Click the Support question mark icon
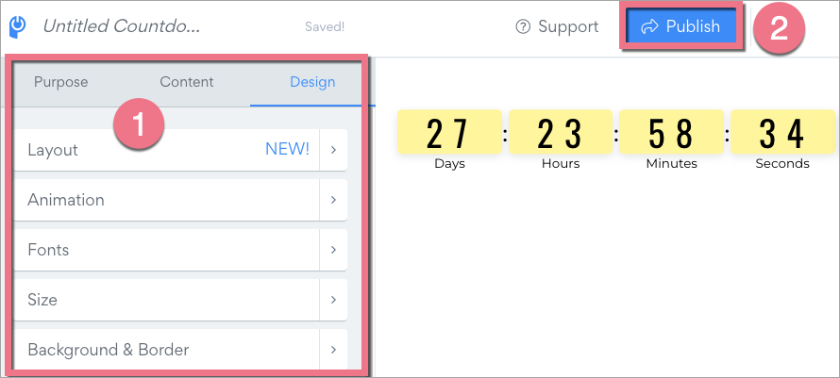 (523, 27)
